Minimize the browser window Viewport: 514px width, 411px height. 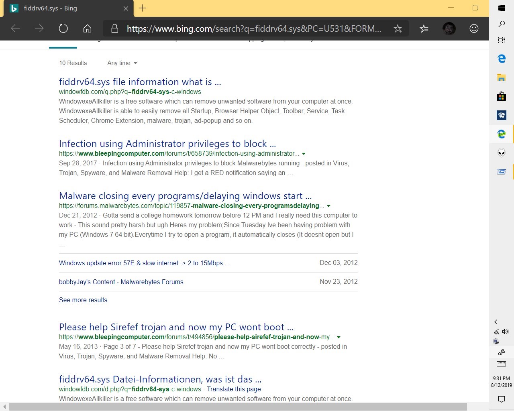point(451,8)
